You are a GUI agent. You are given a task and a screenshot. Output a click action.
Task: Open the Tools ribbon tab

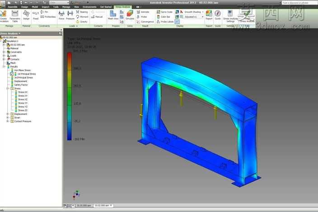(56, 7)
